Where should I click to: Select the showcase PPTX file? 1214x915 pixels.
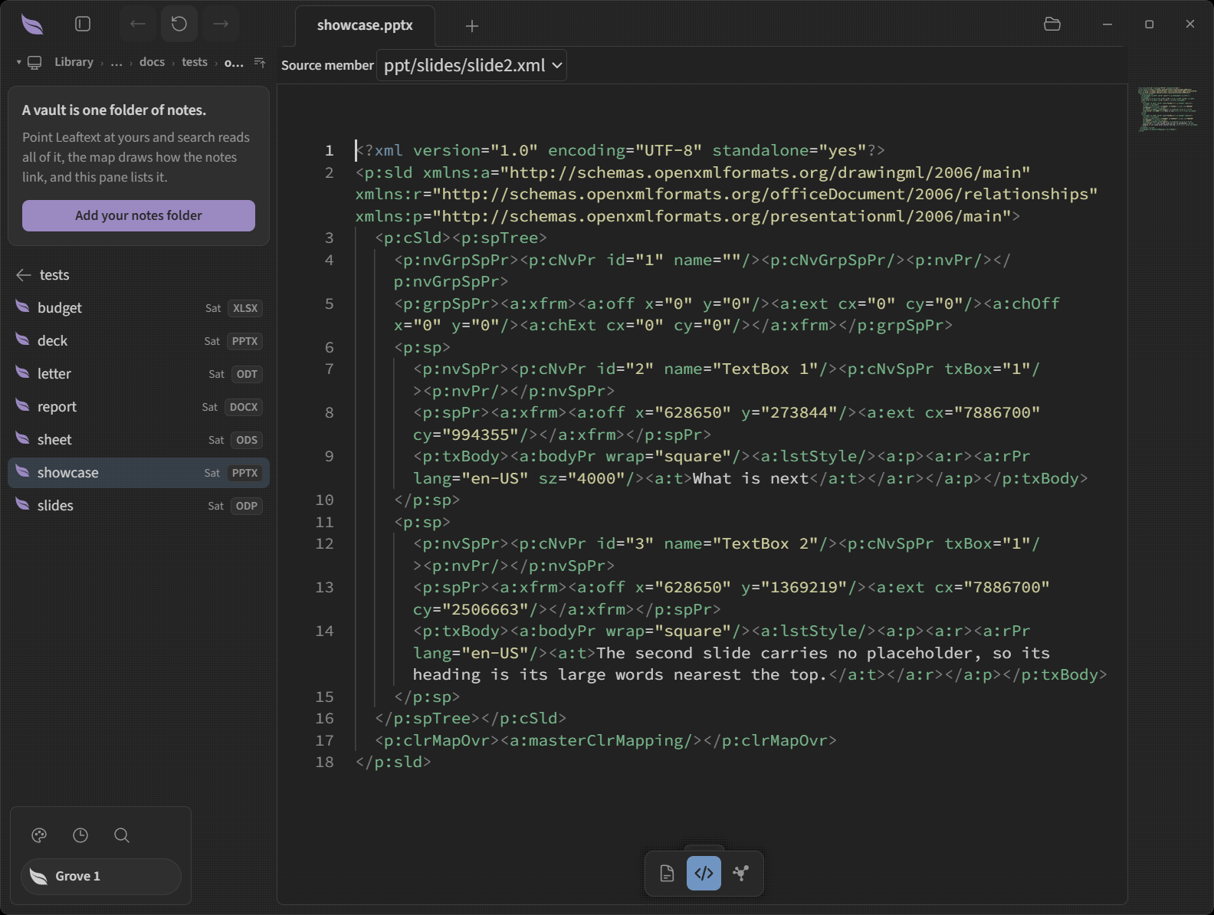[x=139, y=473]
